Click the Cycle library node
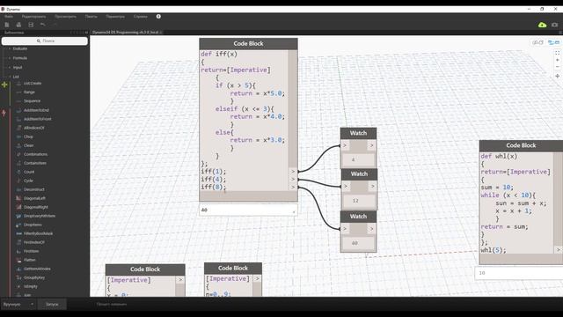This screenshot has width=563, height=317. [x=28, y=181]
